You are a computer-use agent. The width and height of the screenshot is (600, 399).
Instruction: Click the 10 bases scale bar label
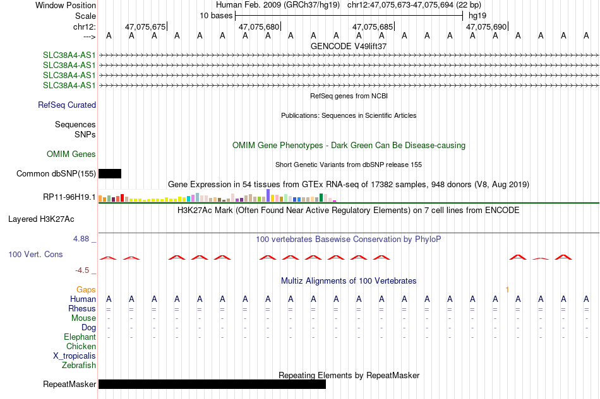click(216, 16)
